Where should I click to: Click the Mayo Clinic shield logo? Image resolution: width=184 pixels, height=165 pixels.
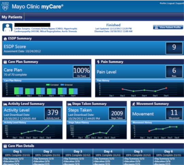tap(5, 6)
